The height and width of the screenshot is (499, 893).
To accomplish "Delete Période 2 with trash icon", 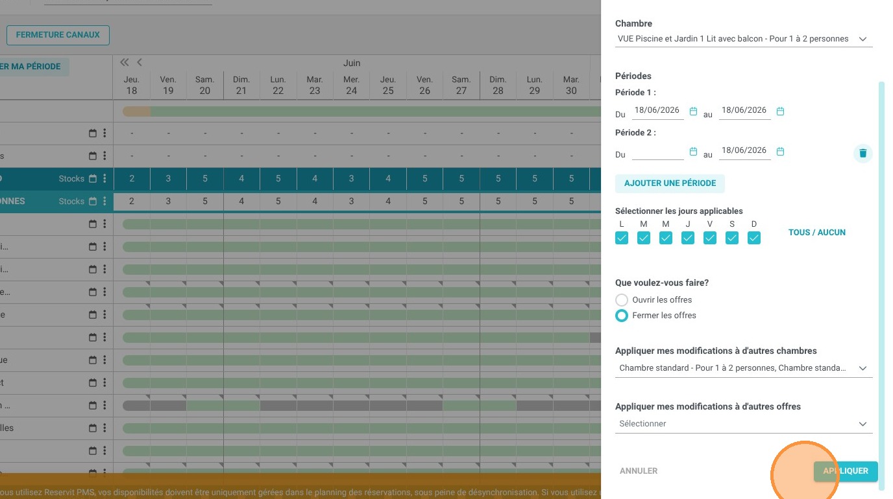I will click(x=862, y=153).
